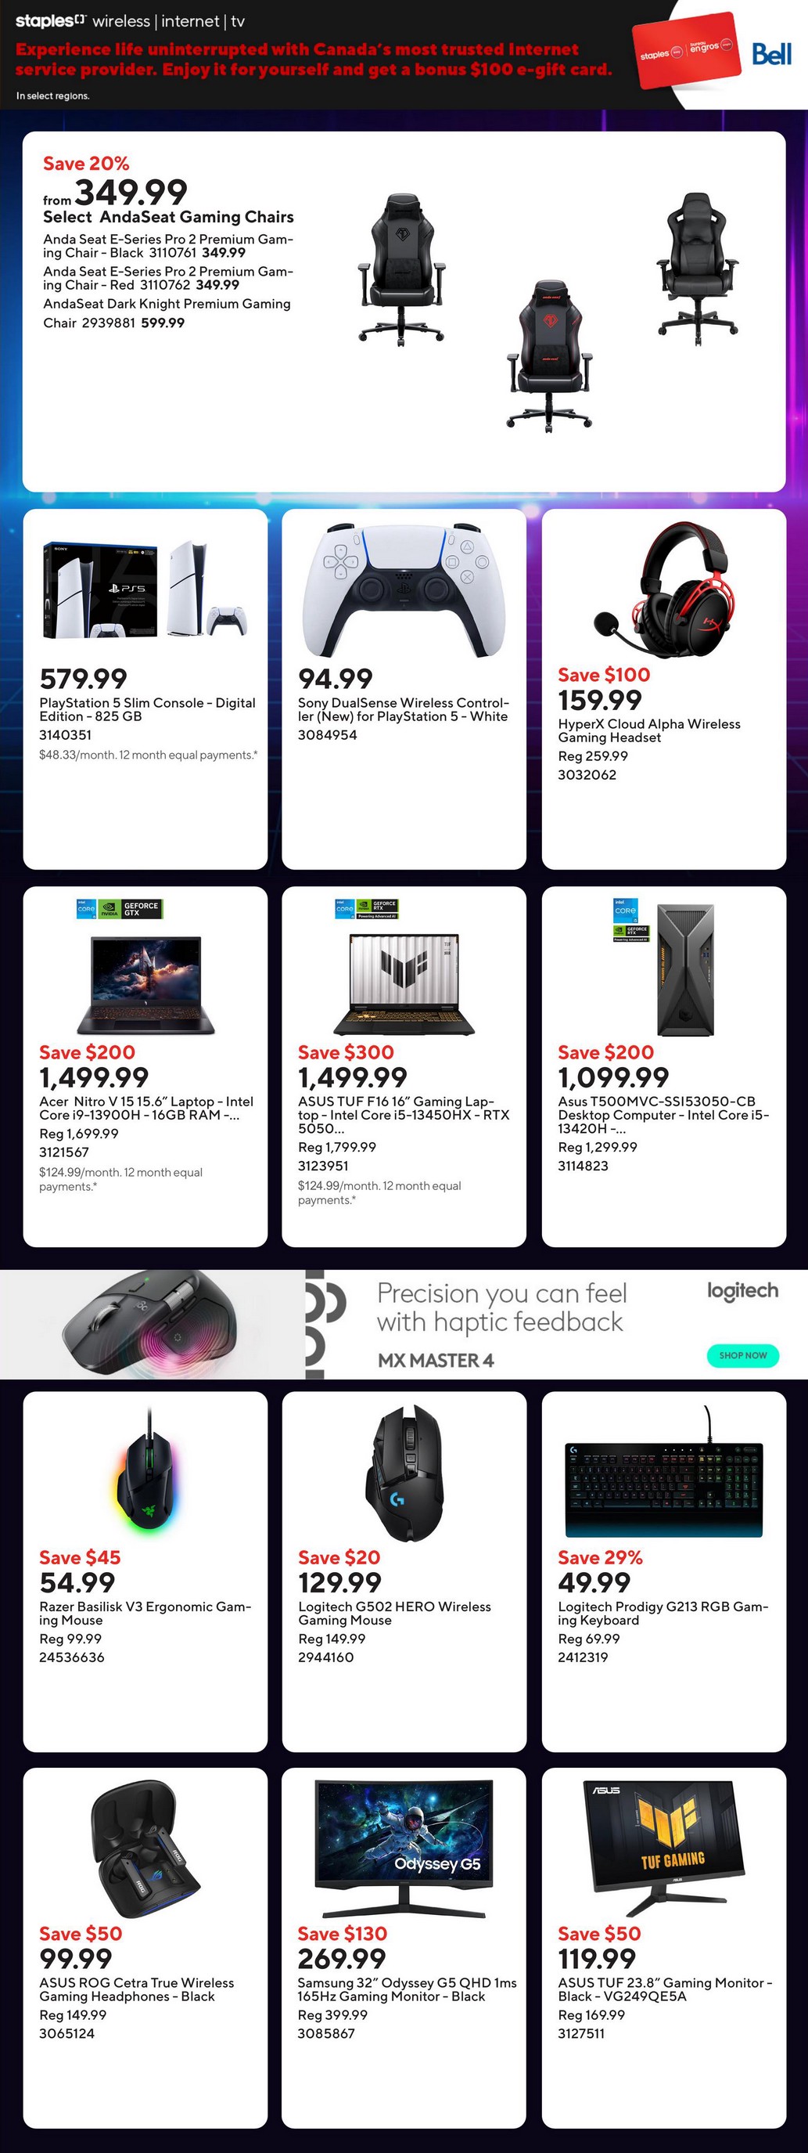Click the Logitech logo in the MX Master banner
Screen dimensions: 808x2153
742,1291
